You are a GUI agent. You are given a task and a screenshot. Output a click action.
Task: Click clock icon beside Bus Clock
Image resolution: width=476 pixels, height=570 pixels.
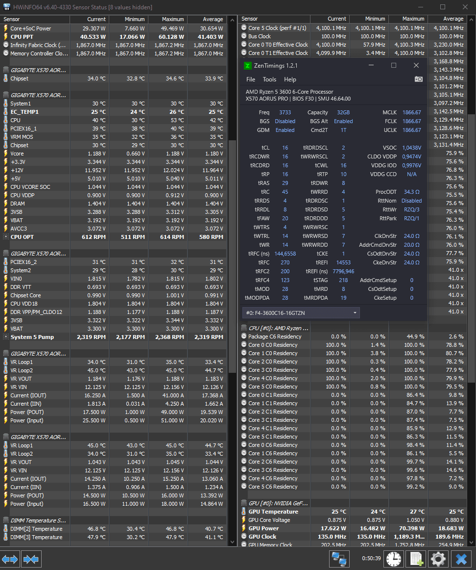point(244,36)
